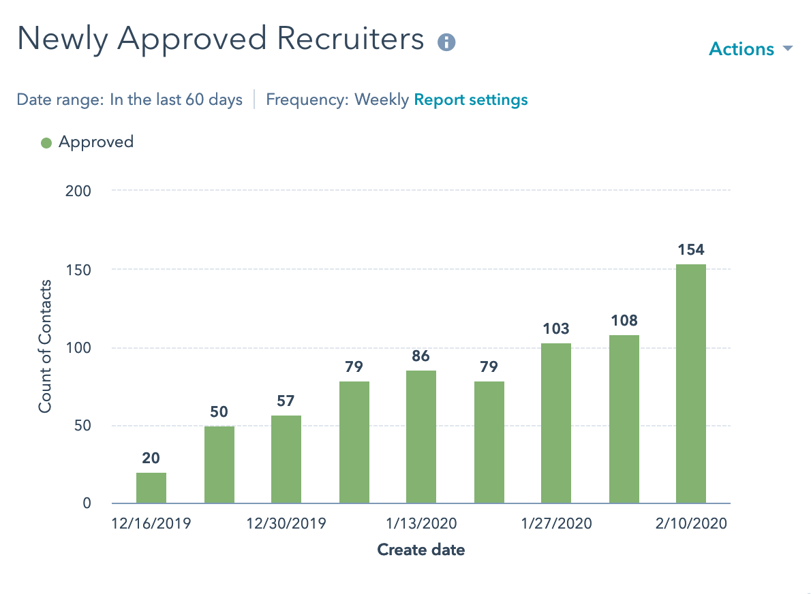This screenshot has height=594, width=811.
Task: Select the bar showing 20 contacts
Action: 151,488
